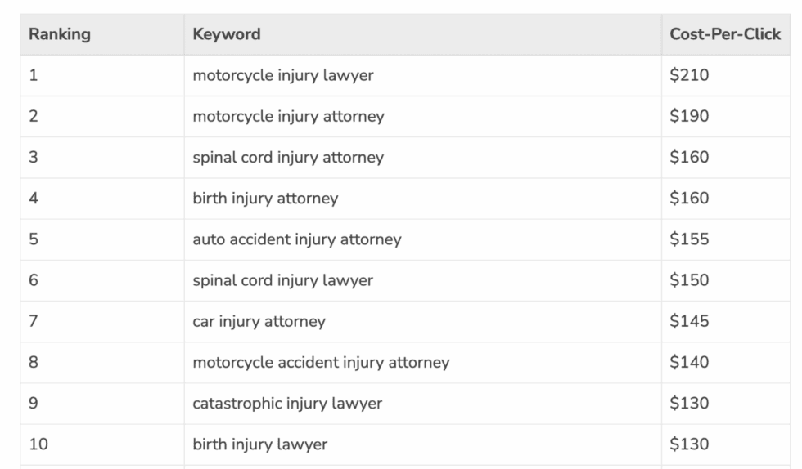Click the 'birth injury lawyer' keyword

259,444
